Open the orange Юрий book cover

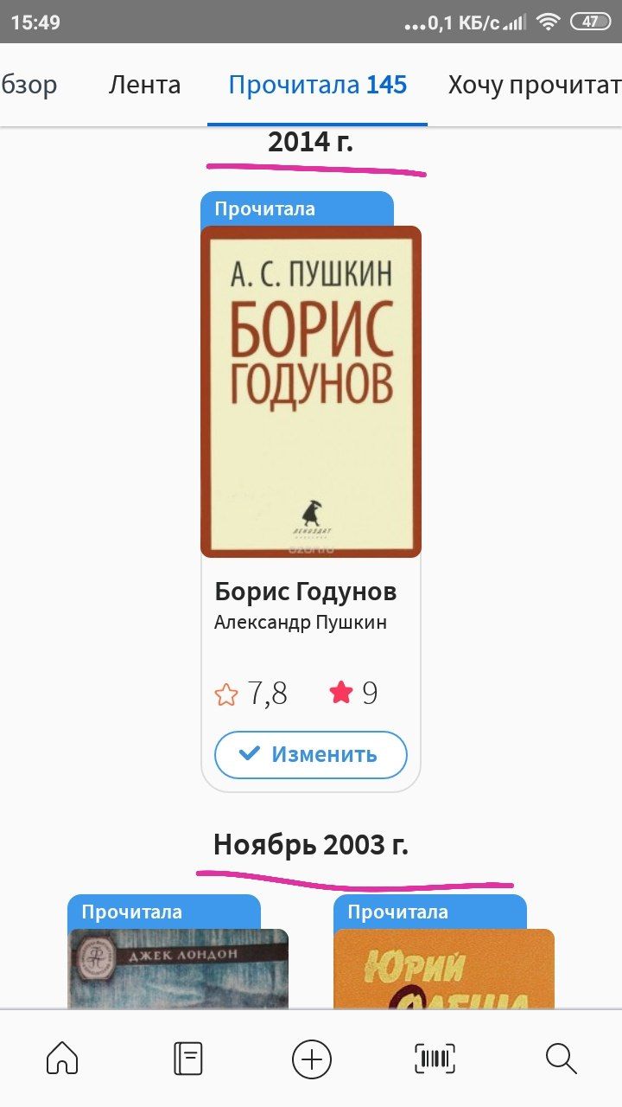(x=444, y=969)
